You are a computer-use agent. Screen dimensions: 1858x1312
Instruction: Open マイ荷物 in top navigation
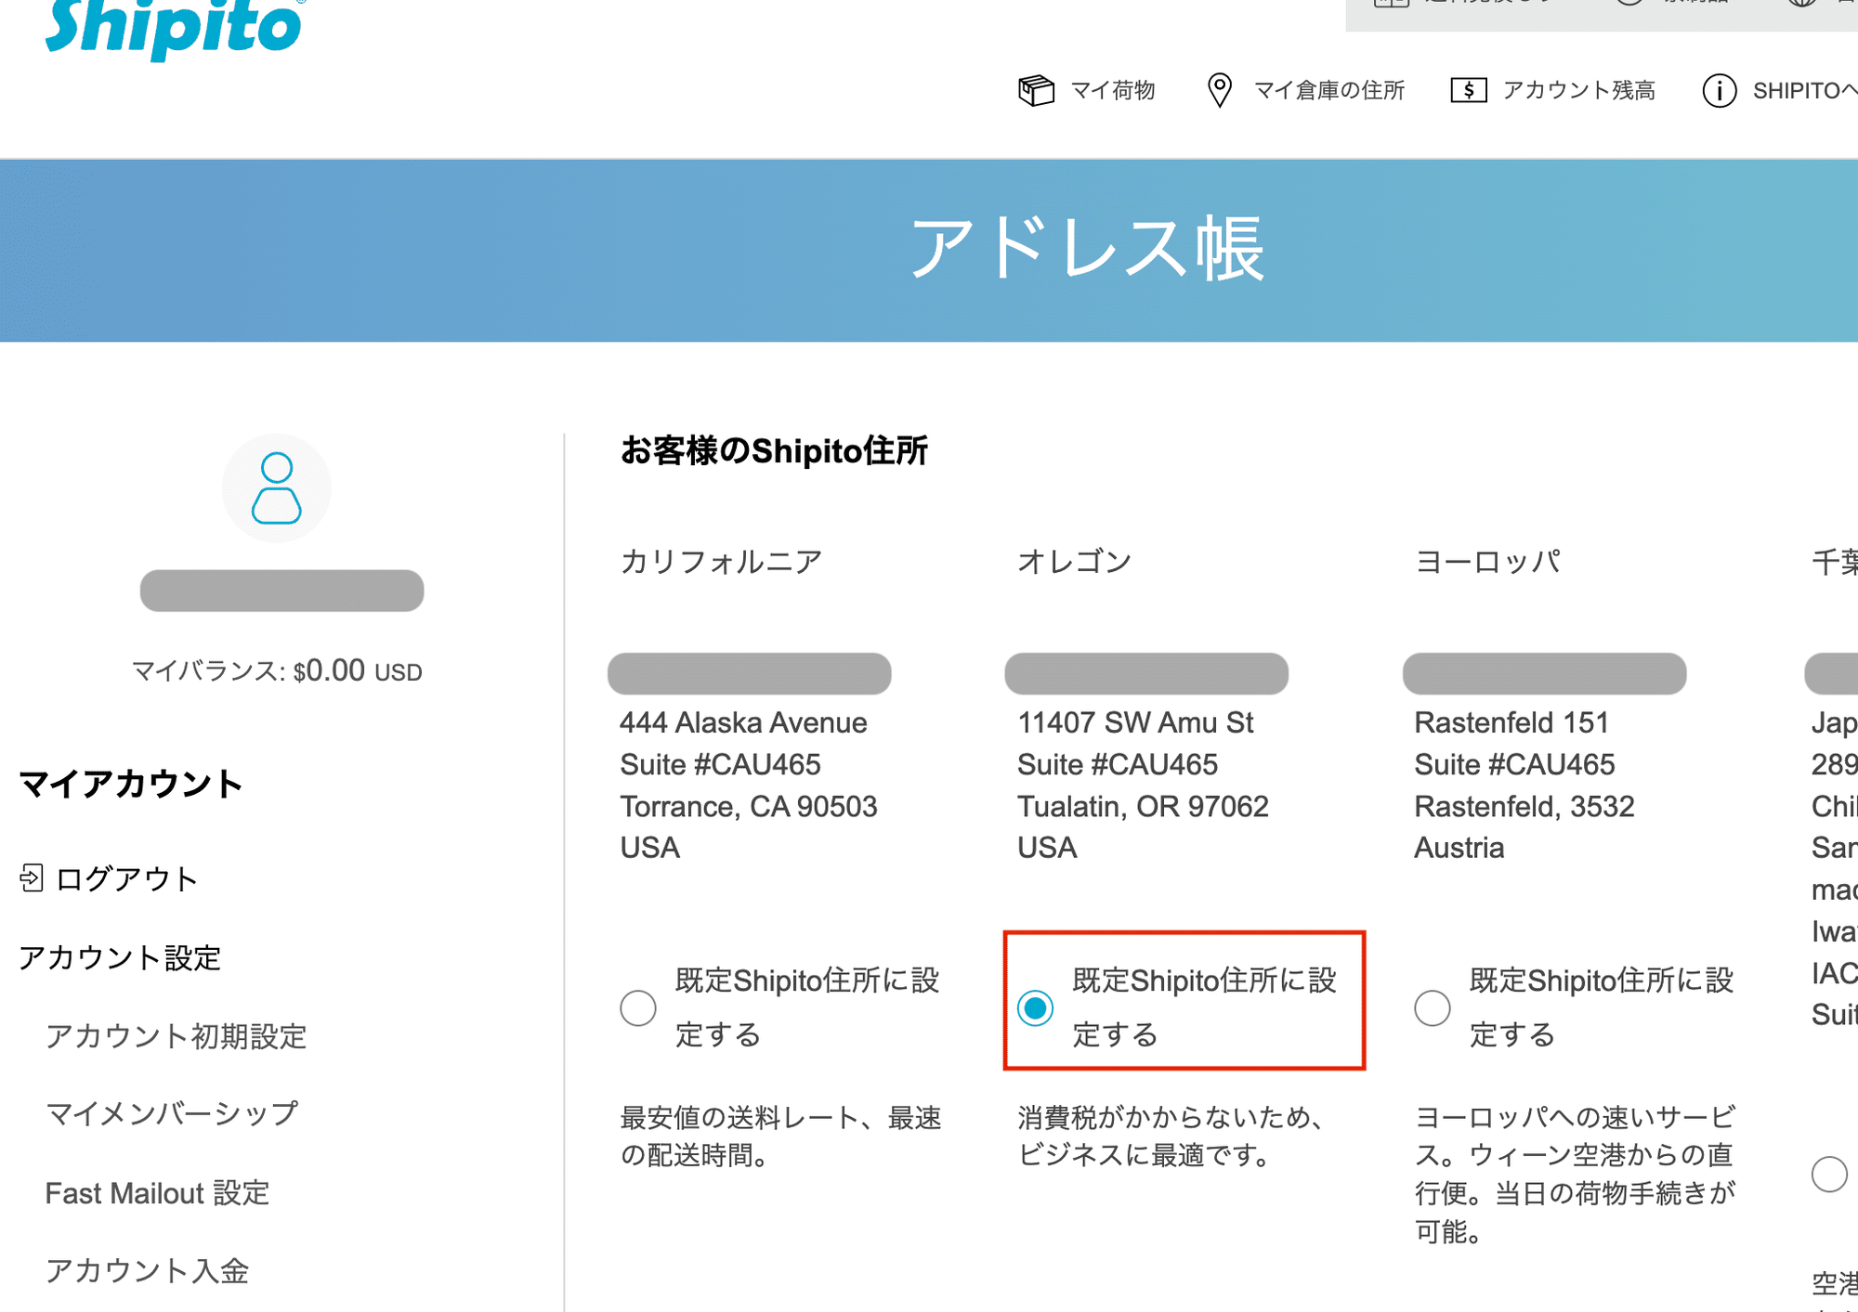1113,90
